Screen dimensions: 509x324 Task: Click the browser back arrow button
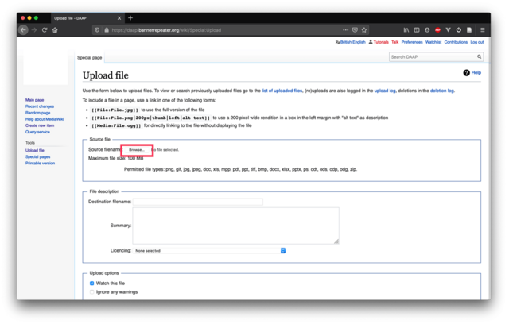tap(23, 30)
